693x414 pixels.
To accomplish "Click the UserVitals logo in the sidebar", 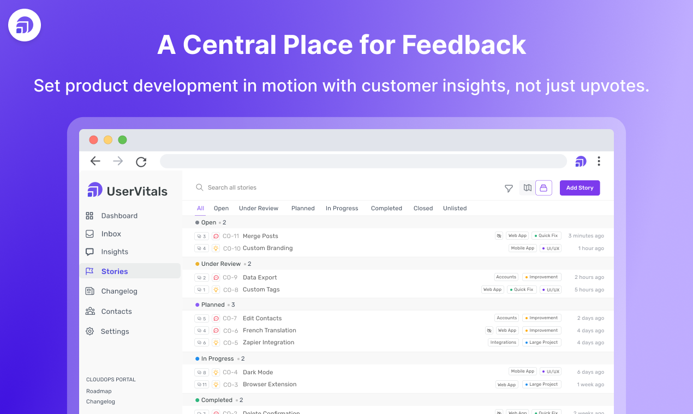I will tap(127, 191).
